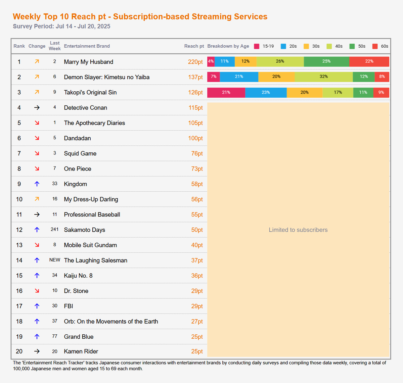
Task: Click the trend arrow for Takopi's Original Sin
Action: tap(37, 92)
